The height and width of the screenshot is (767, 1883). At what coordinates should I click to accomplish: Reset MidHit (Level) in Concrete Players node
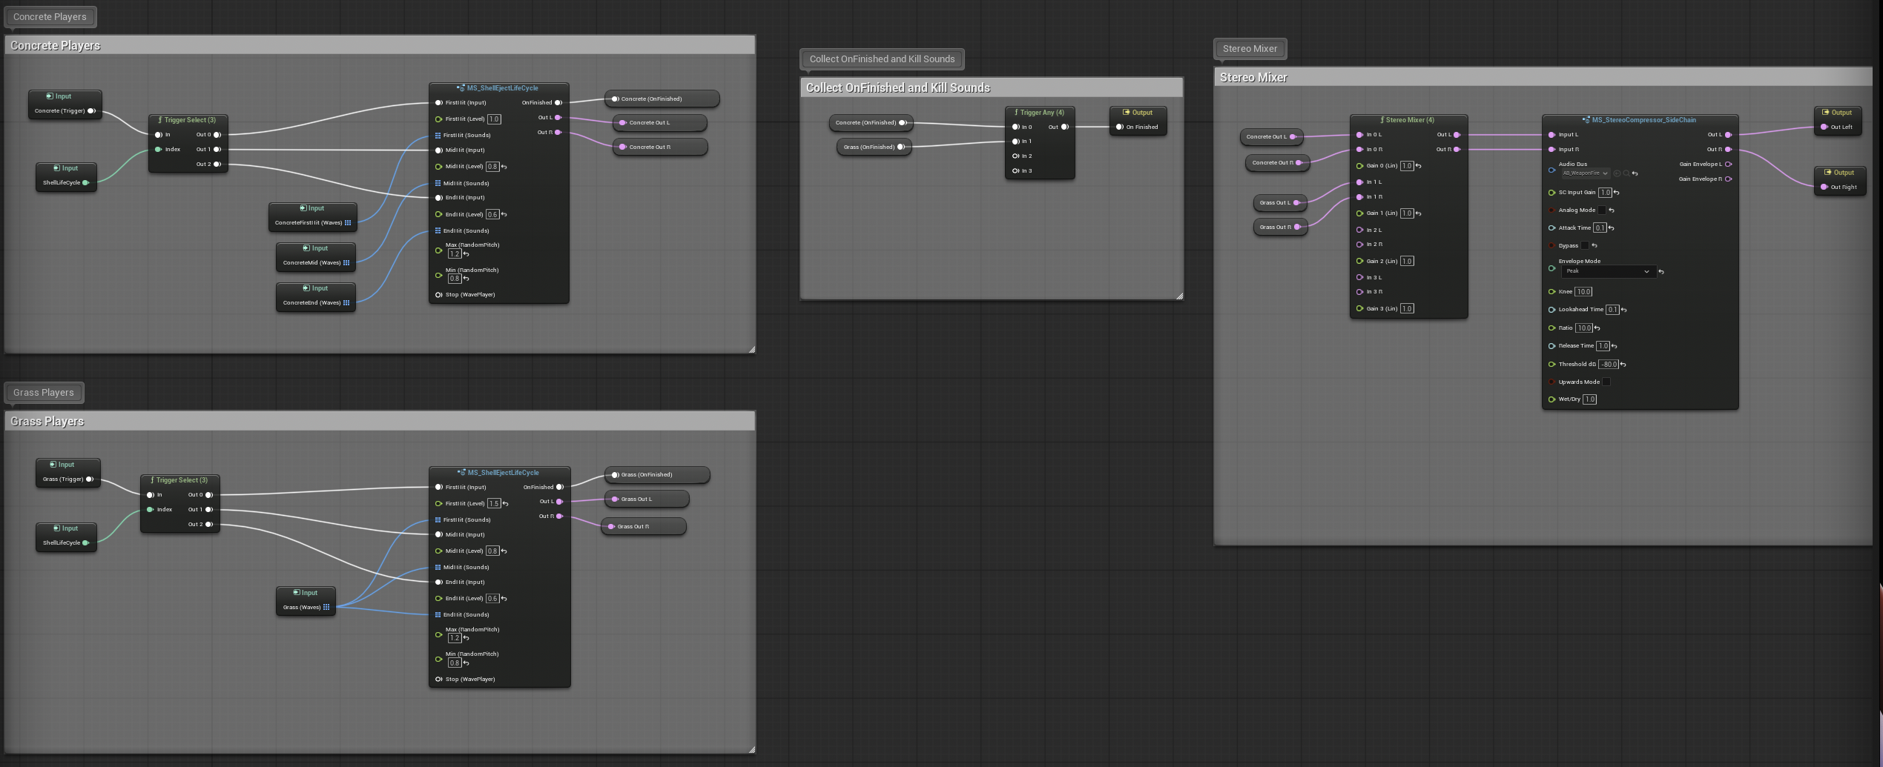point(504,167)
